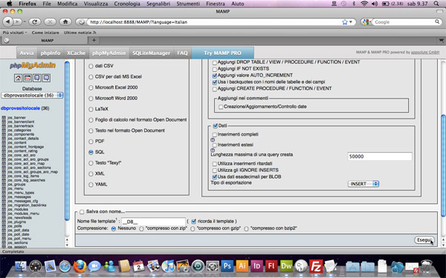Toggle the Dati section checkbox

pyautogui.click(x=216, y=126)
